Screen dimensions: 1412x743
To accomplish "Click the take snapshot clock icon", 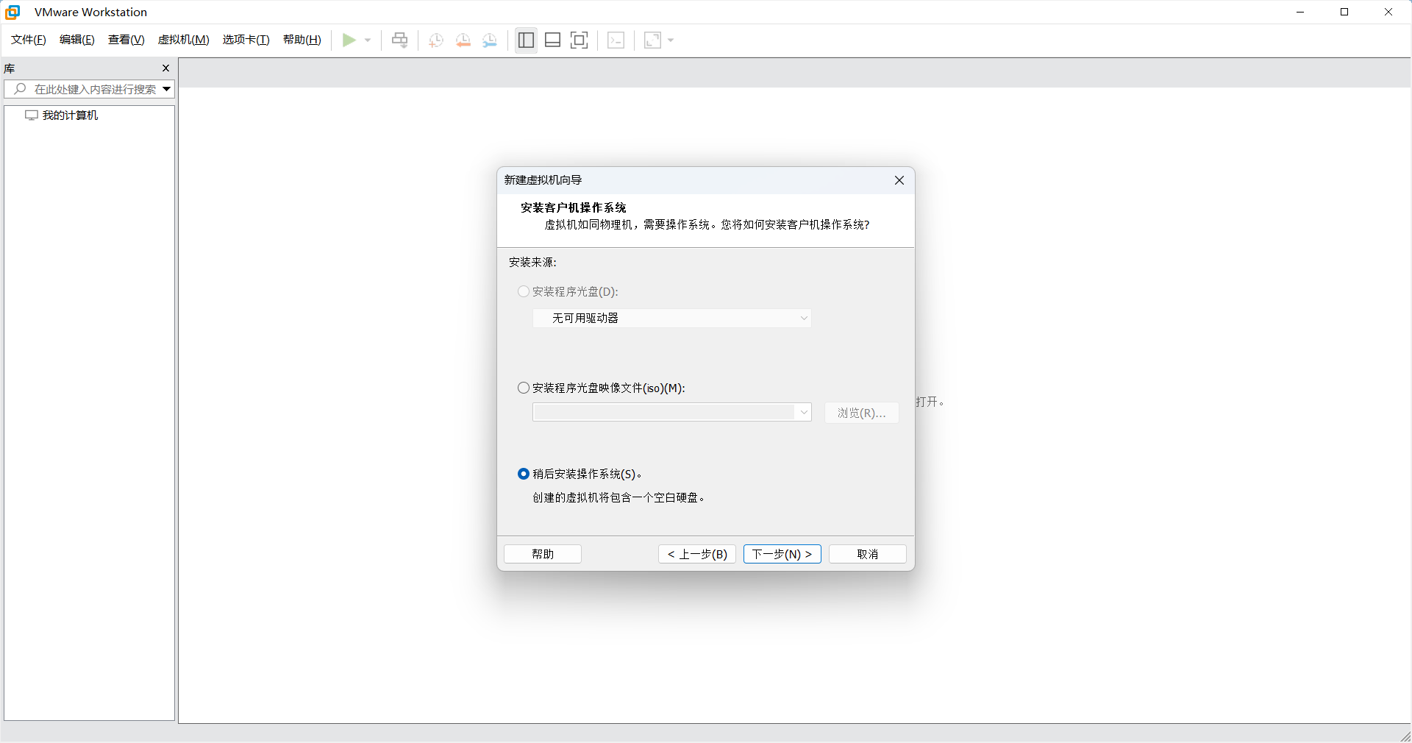I will pyautogui.click(x=436, y=40).
